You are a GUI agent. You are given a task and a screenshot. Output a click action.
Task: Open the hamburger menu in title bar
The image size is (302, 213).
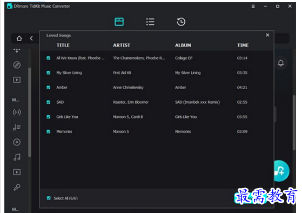[x=253, y=6]
